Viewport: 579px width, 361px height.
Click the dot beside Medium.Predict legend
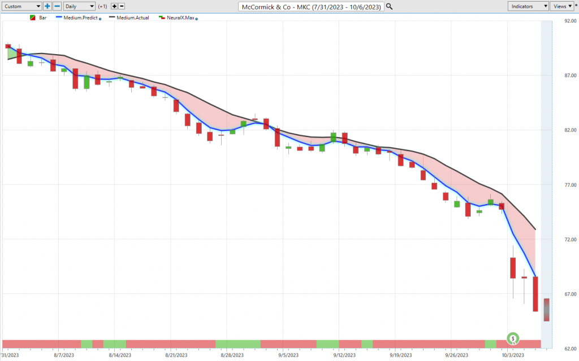(x=100, y=19)
